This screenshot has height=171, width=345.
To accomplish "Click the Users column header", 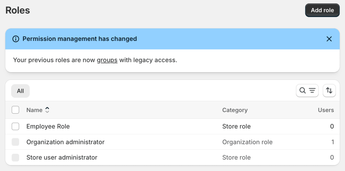I will tap(325, 110).
